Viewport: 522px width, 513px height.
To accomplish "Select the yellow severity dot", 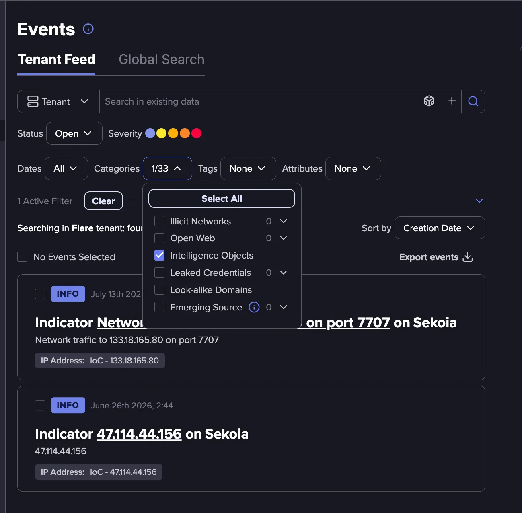I will 161,133.
